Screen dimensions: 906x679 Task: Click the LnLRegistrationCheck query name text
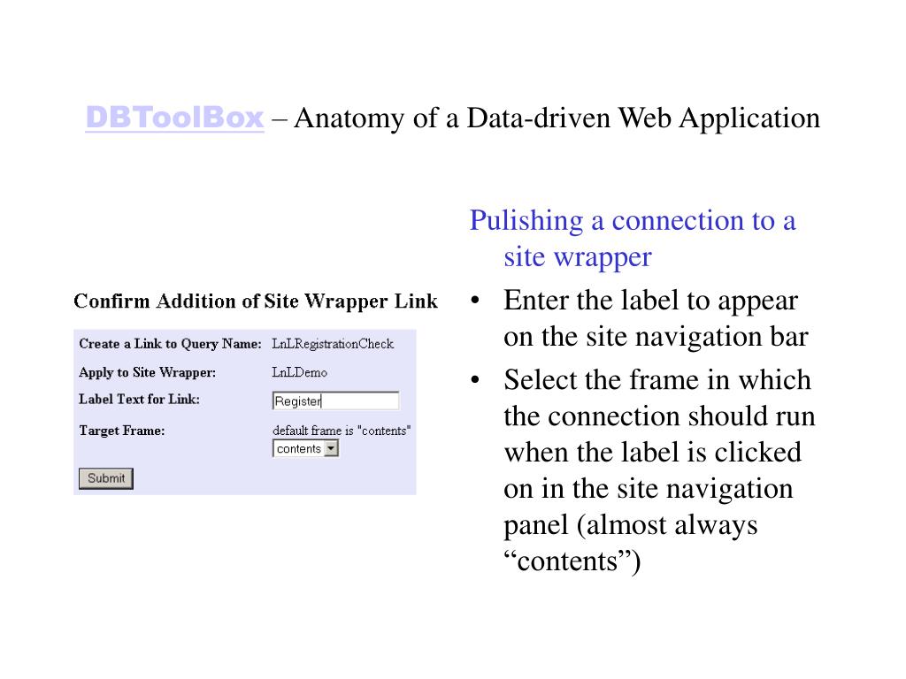tap(333, 344)
